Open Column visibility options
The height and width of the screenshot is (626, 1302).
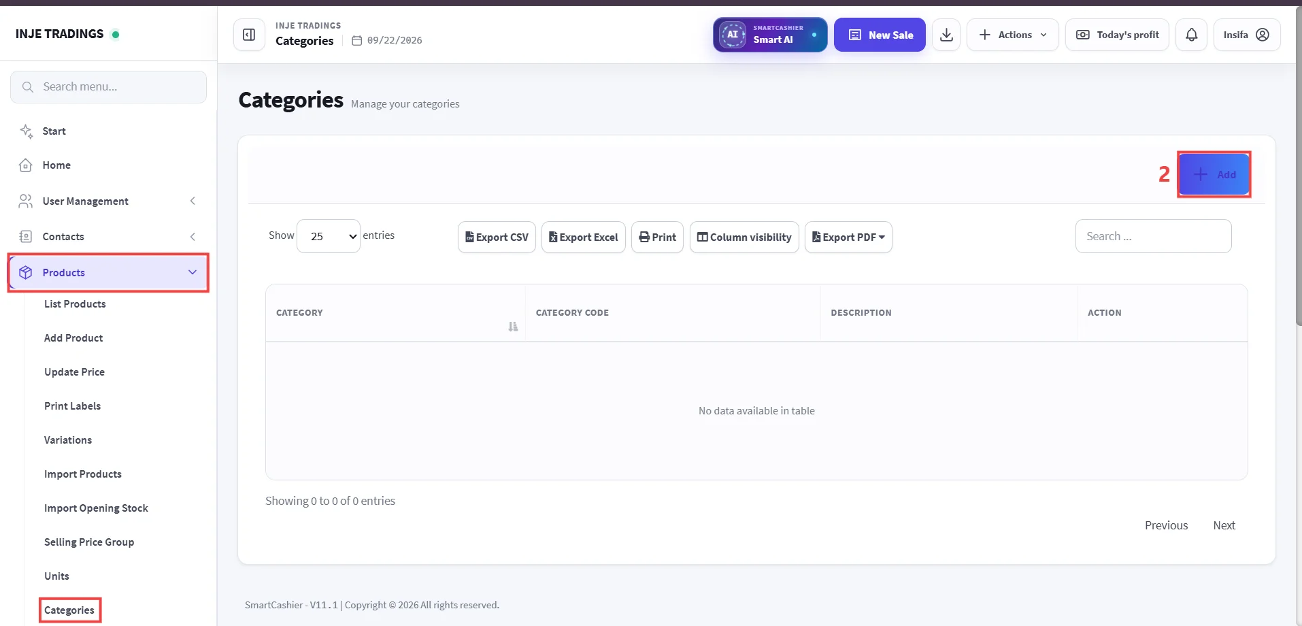(x=744, y=237)
